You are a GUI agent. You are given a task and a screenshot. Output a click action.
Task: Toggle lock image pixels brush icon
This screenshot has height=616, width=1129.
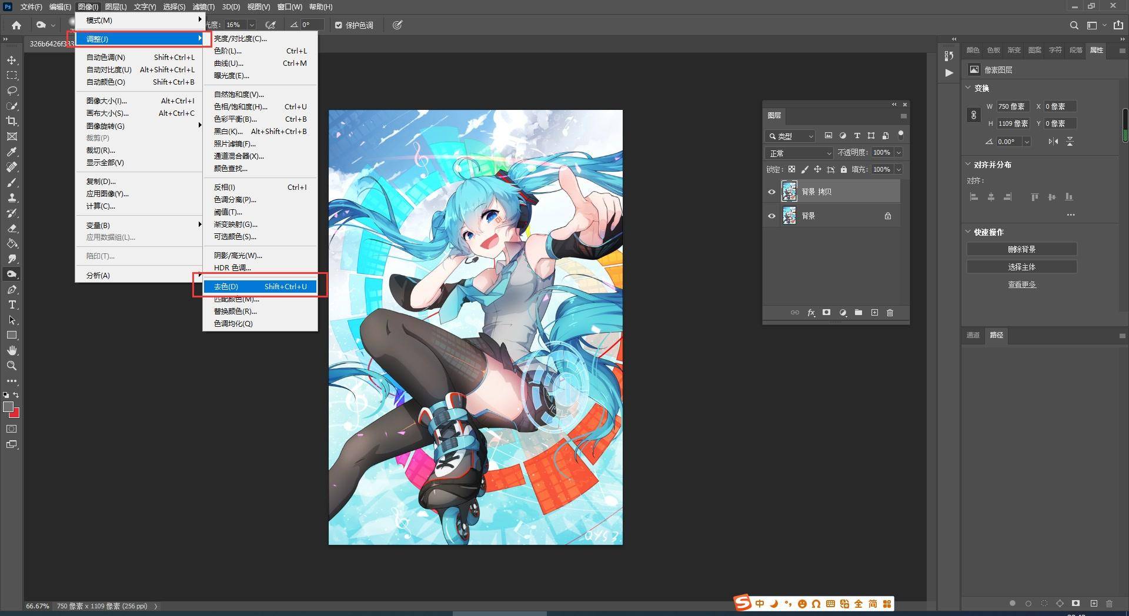pyautogui.click(x=804, y=169)
